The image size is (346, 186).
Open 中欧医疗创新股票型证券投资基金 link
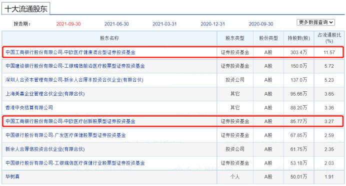[70, 121]
